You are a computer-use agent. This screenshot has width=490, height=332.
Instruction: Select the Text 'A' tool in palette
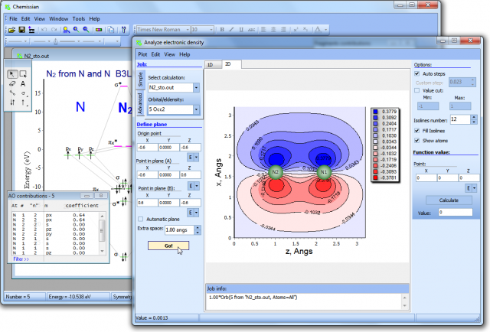point(23,83)
